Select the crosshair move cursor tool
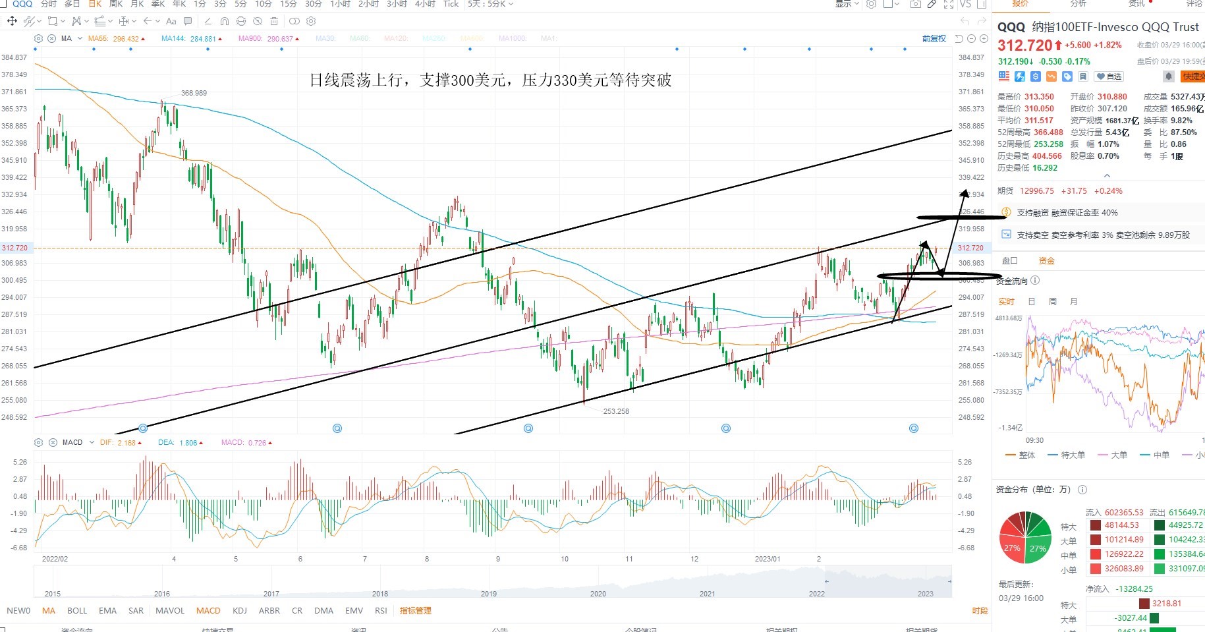Screen dimensions: 1205x632 tap(12, 21)
